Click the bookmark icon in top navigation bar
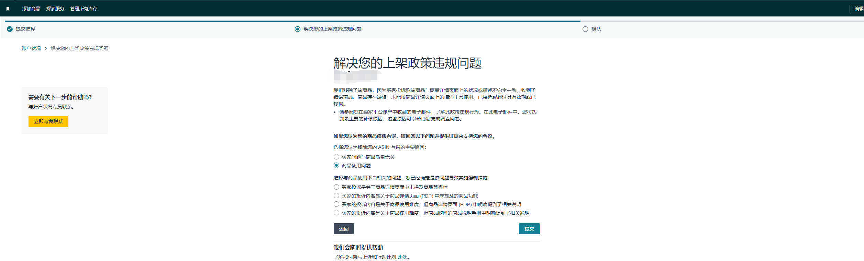The width and height of the screenshot is (864, 261). point(8,9)
